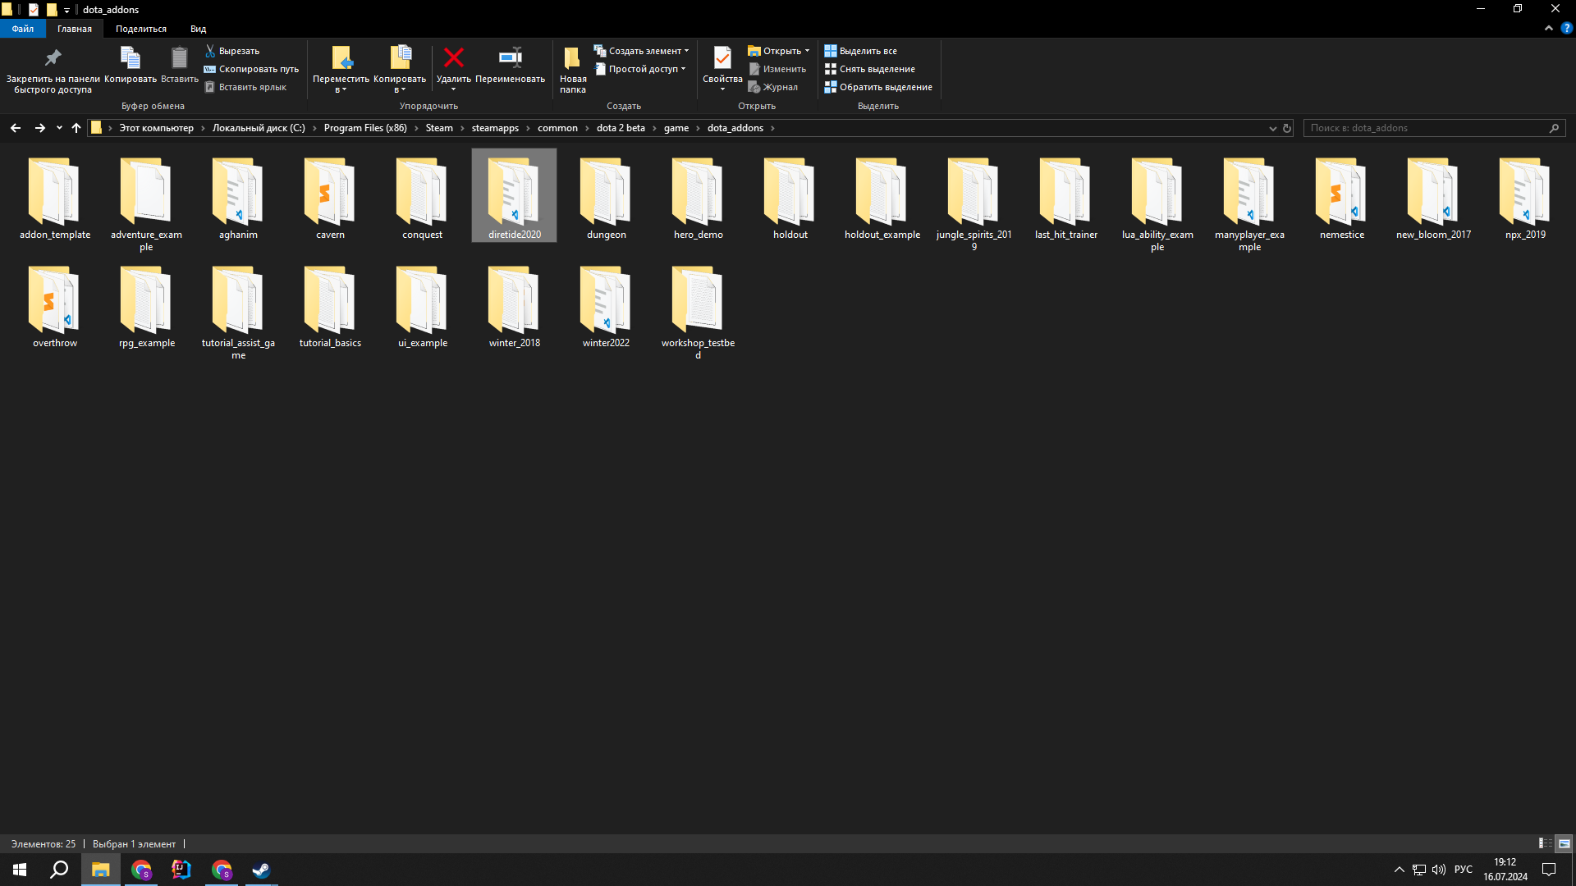1576x886 pixels.
Task: Expand Простой доступ (Easy access) dropdown
Action: click(x=640, y=69)
